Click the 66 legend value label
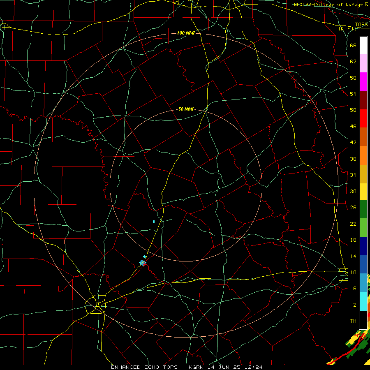This screenshot has width=370, height=370. [353, 45]
